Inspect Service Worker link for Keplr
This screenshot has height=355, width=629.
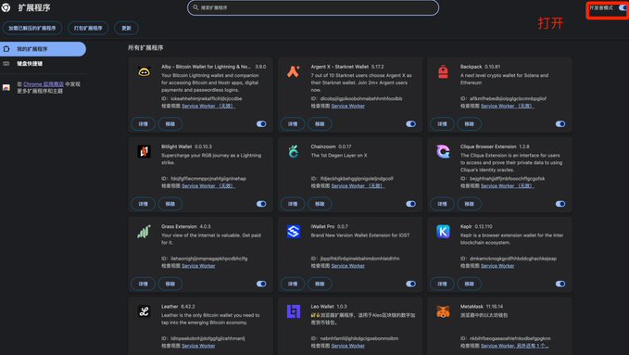[497, 265]
